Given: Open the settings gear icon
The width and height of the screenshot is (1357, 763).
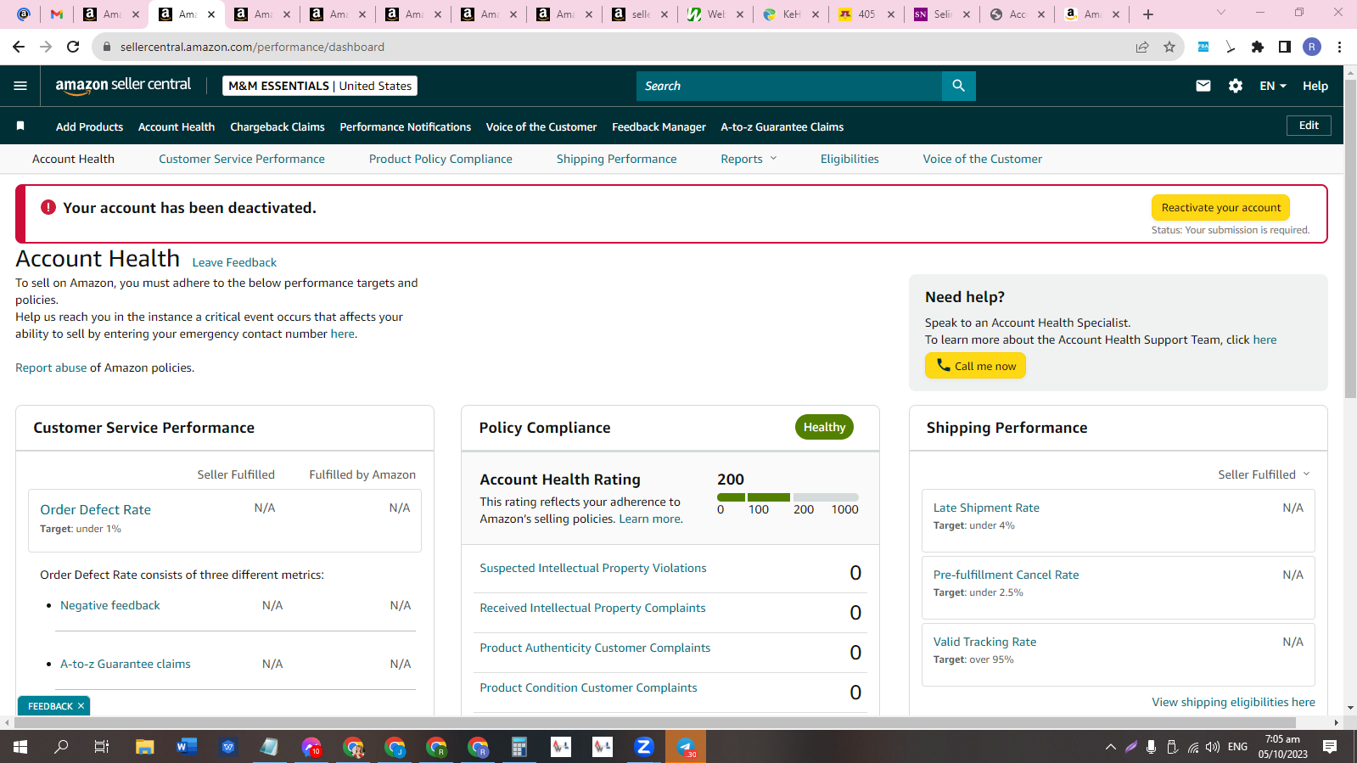Looking at the screenshot, I should [1236, 86].
